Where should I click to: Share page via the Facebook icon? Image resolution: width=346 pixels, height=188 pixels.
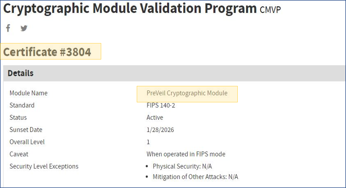point(8,28)
